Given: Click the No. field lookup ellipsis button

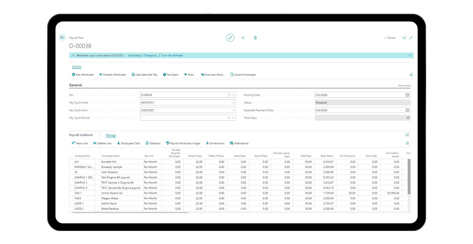Looking at the screenshot, I should 233,95.
